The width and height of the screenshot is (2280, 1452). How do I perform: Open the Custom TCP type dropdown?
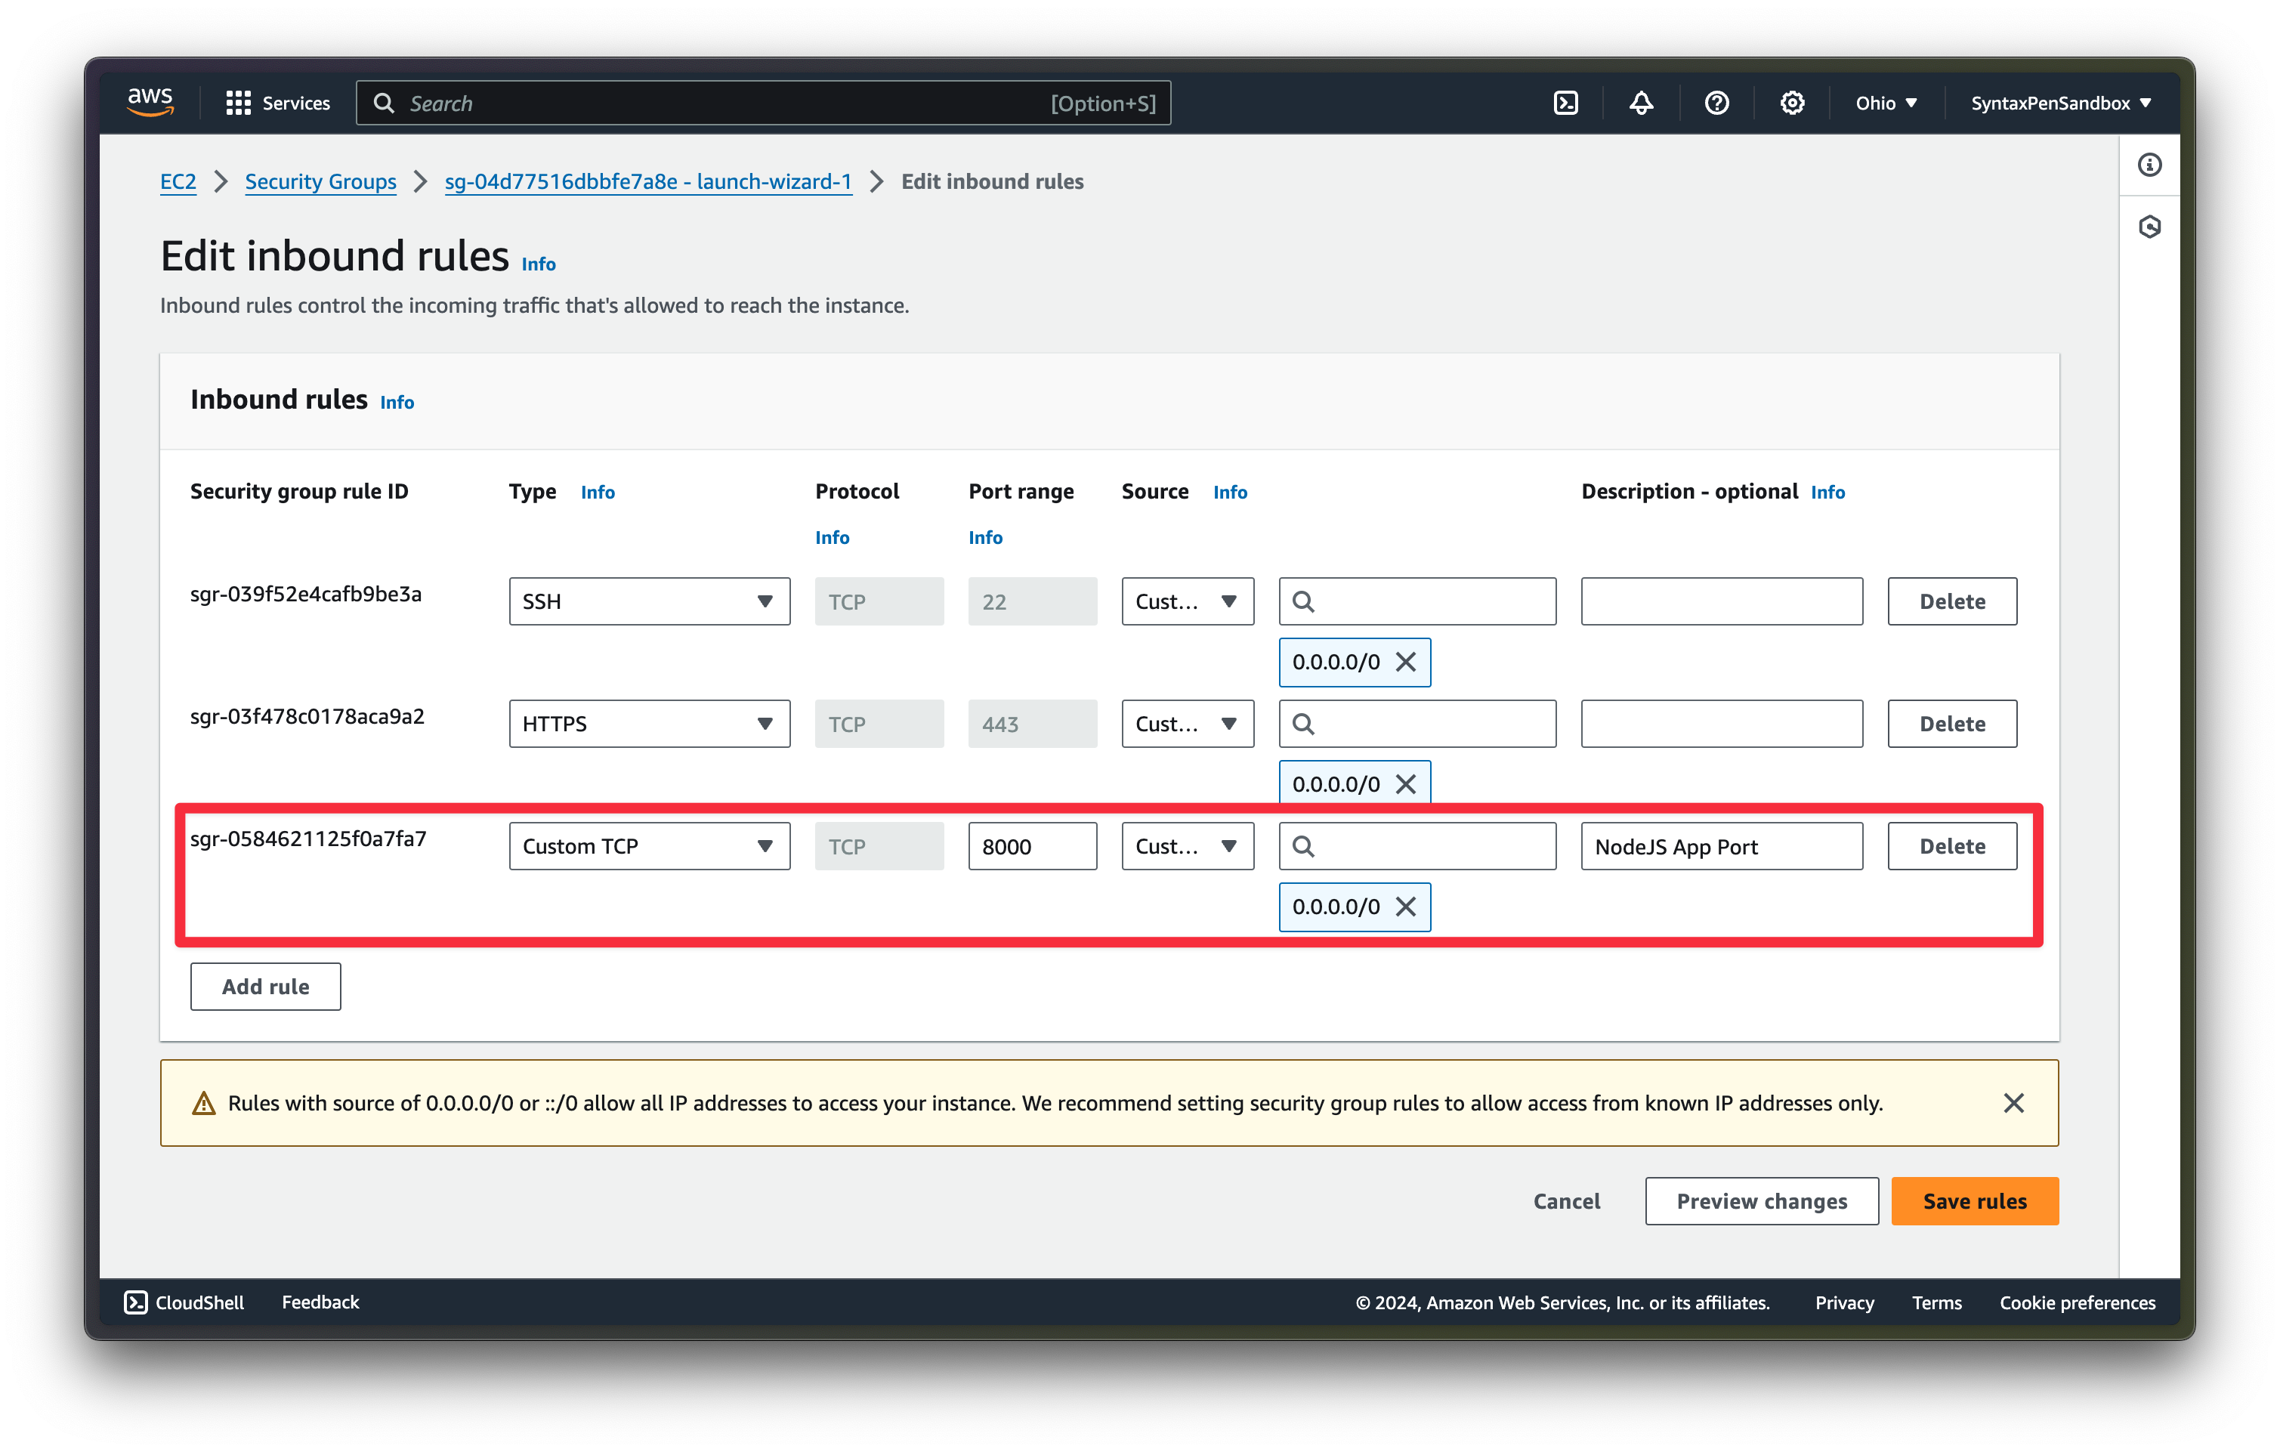tap(649, 845)
